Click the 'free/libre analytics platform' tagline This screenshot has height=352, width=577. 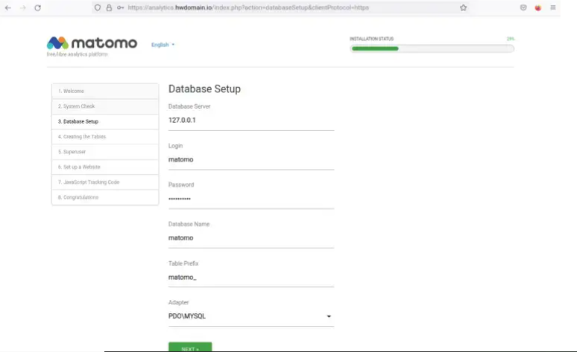click(x=77, y=54)
